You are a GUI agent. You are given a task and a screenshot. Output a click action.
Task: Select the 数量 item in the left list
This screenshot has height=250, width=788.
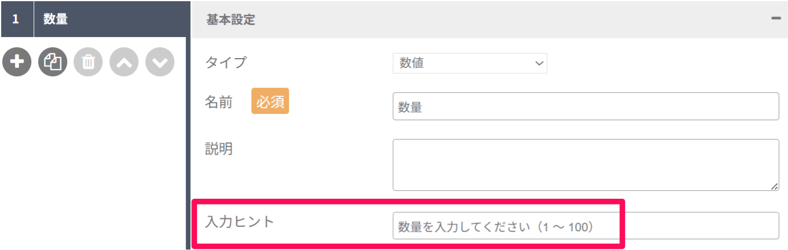click(110, 19)
